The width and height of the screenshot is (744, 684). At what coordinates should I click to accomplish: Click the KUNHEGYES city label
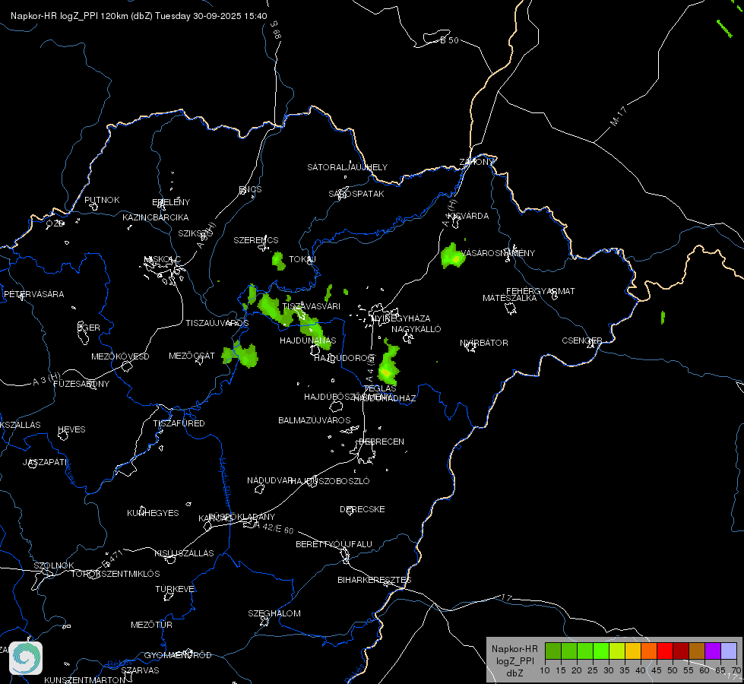point(153,513)
